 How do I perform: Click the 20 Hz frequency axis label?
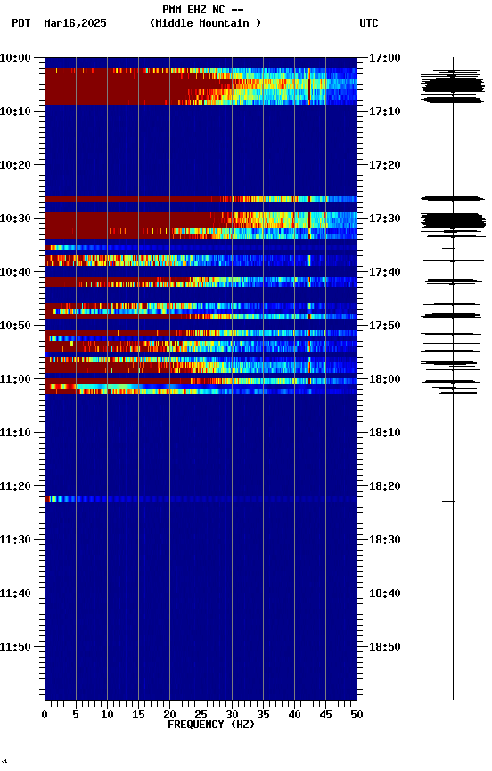[x=169, y=715]
